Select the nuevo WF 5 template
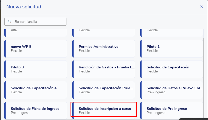 coord(36,49)
